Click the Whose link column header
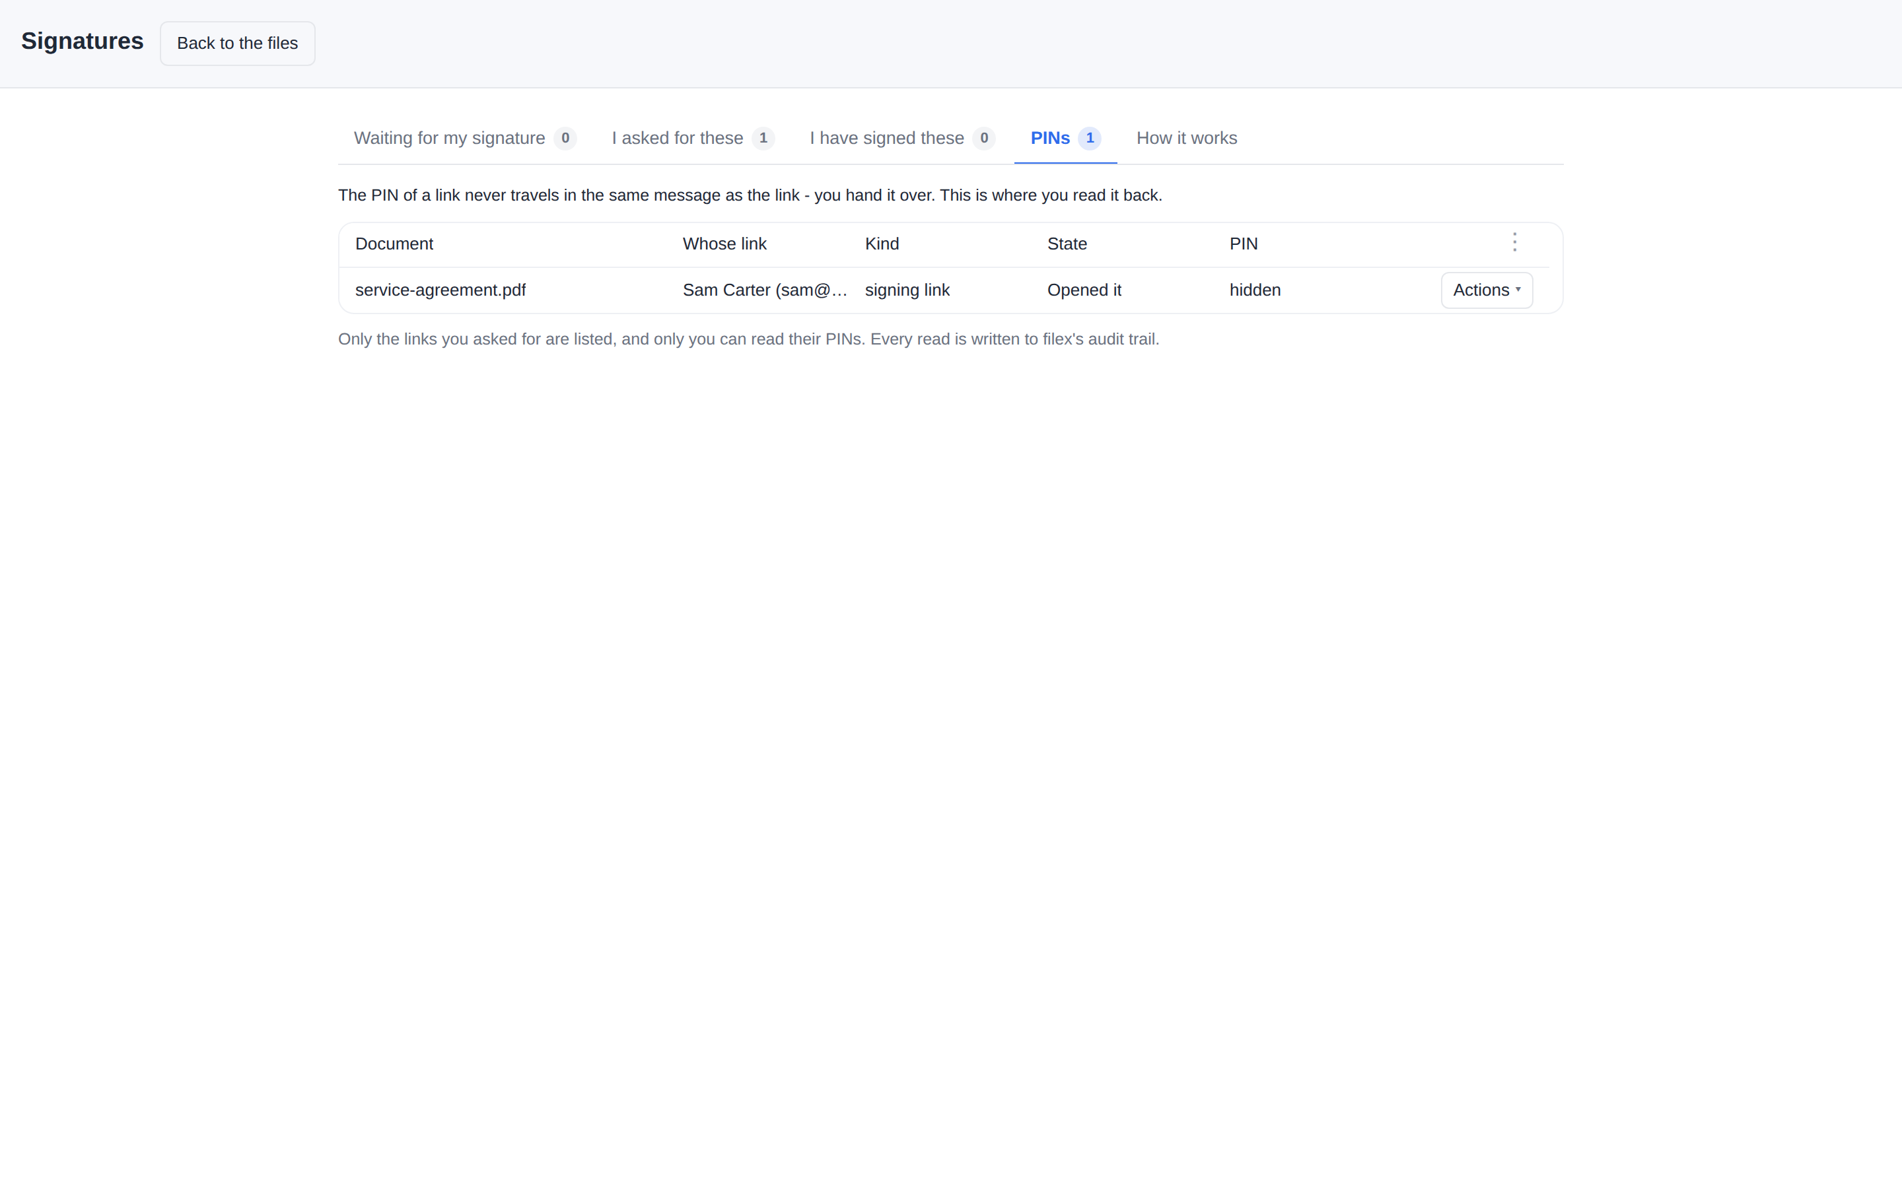This screenshot has width=1902, height=1188. coord(724,244)
